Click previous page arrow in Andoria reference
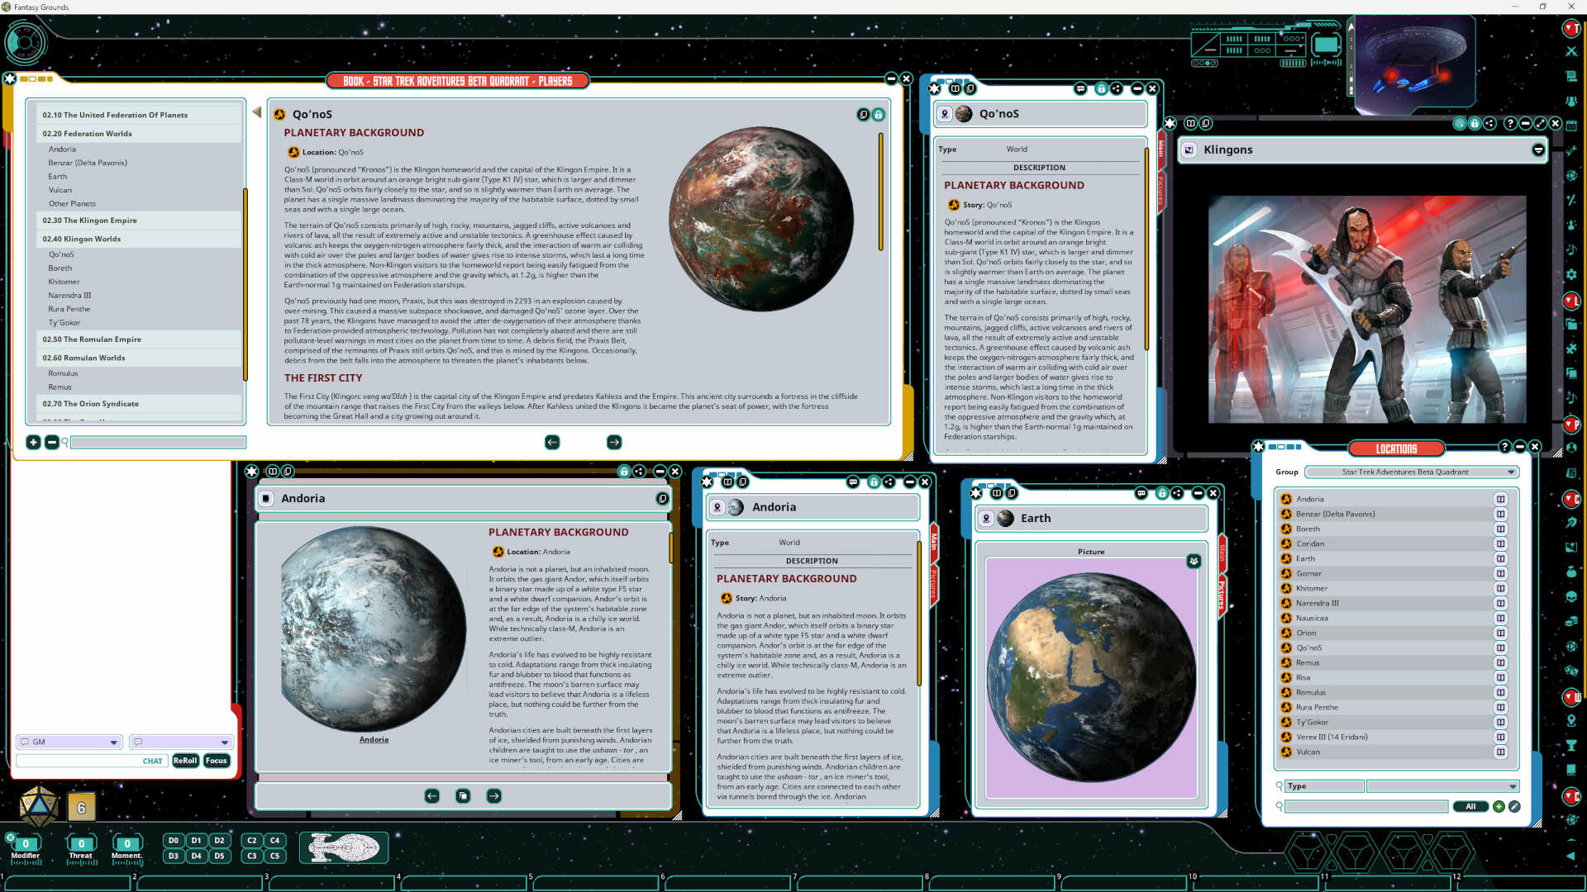 click(431, 796)
